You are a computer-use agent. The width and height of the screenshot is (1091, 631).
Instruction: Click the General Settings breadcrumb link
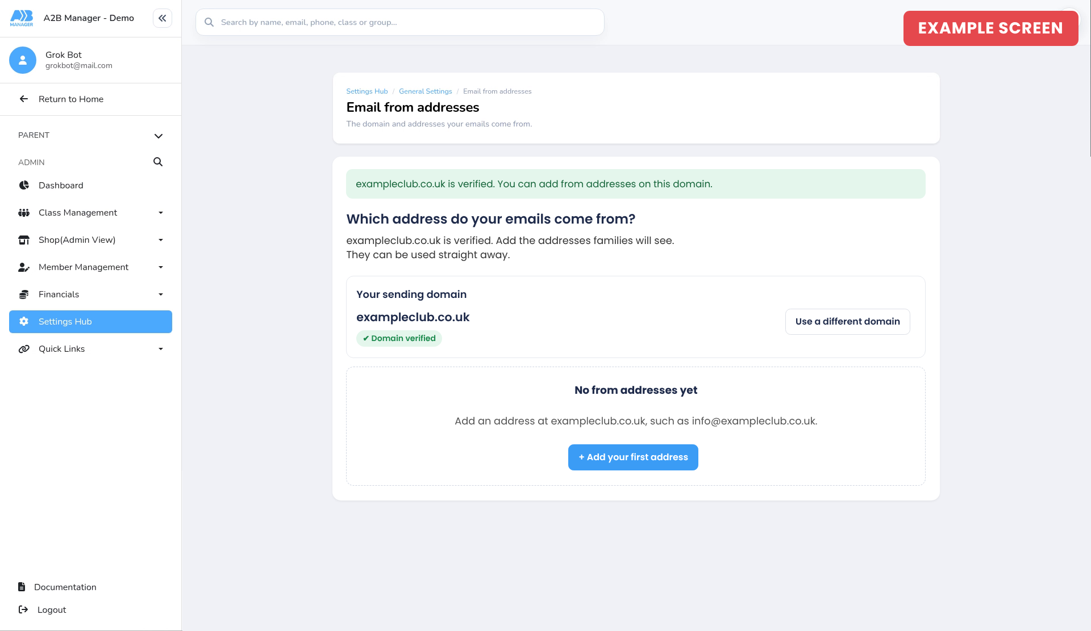[x=426, y=91]
